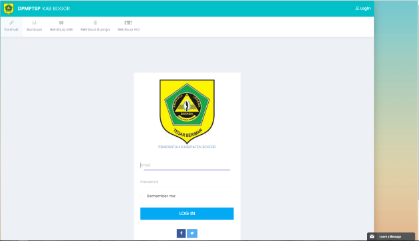Click the envelope icon in chat widget

click(x=372, y=236)
